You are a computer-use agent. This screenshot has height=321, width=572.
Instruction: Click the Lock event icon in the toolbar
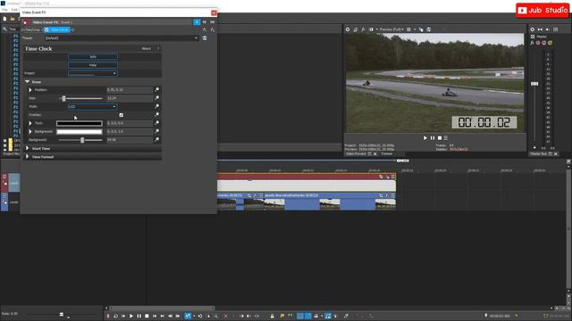tap(272, 316)
